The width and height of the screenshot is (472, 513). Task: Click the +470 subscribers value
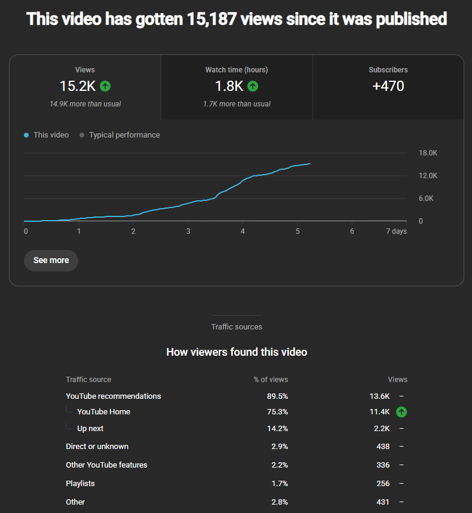388,86
